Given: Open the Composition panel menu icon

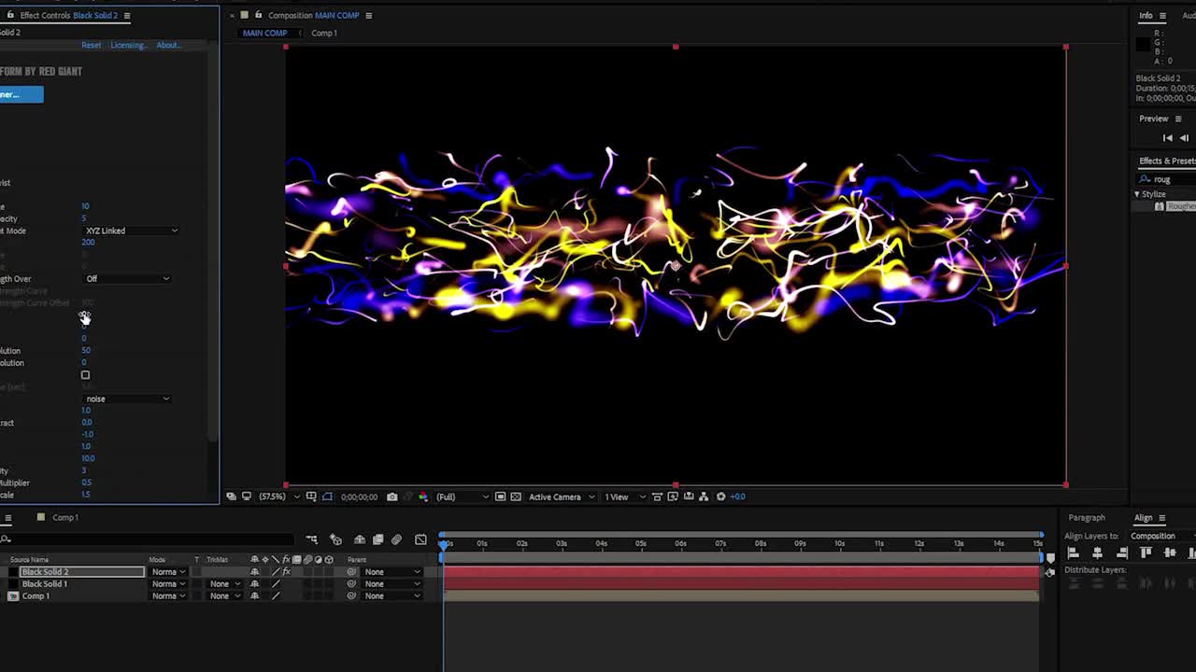Looking at the screenshot, I should coord(368,15).
